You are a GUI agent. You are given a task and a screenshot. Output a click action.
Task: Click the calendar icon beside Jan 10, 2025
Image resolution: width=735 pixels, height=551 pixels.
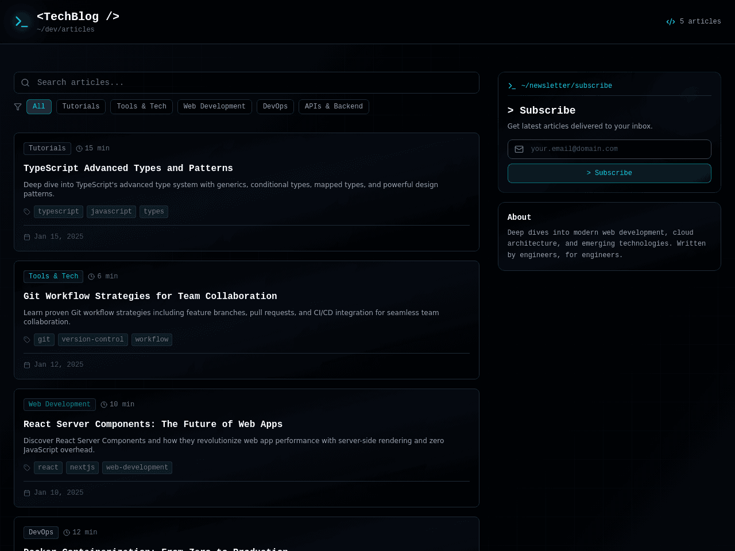[x=27, y=493]
